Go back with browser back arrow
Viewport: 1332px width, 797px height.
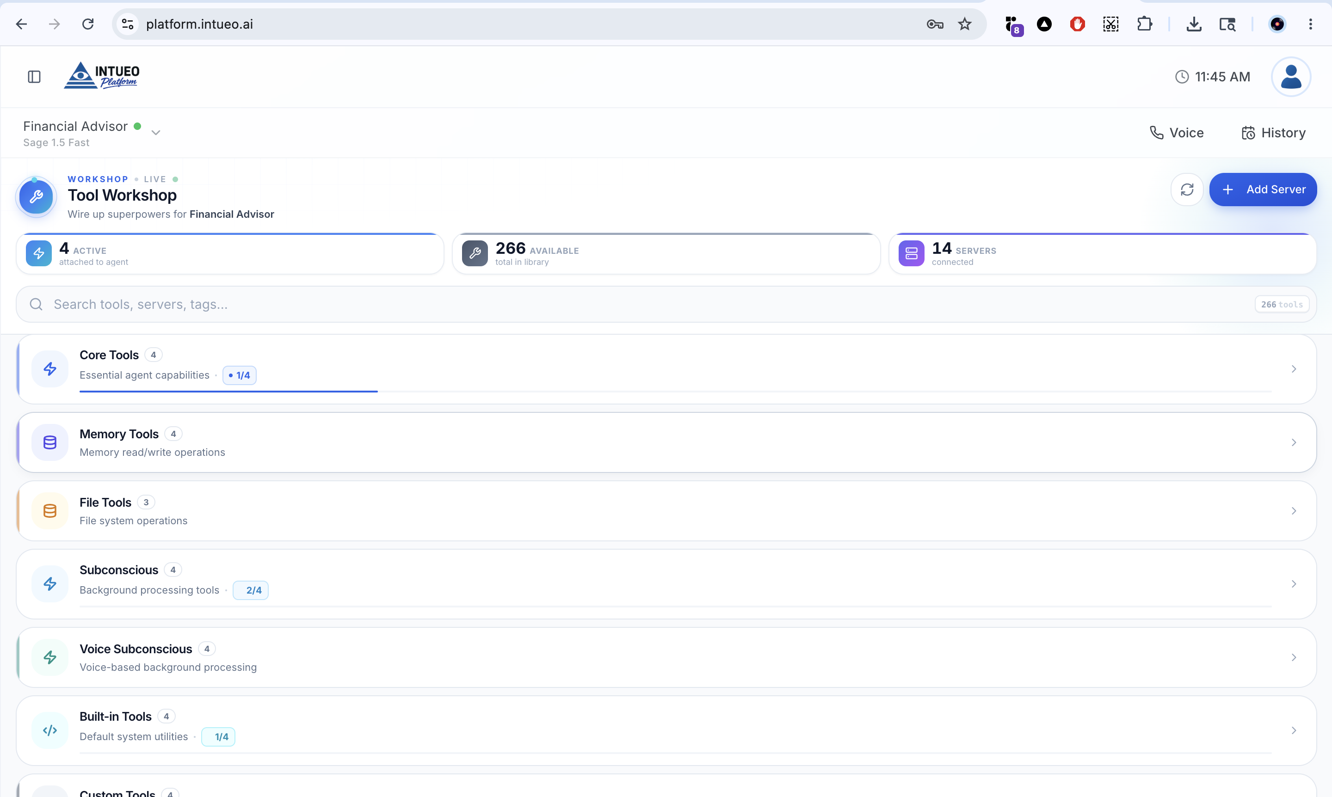21,24
